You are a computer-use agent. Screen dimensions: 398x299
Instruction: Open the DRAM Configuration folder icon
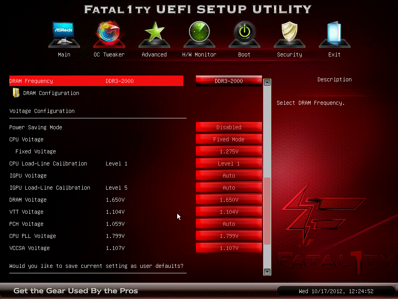click(16, 93)
